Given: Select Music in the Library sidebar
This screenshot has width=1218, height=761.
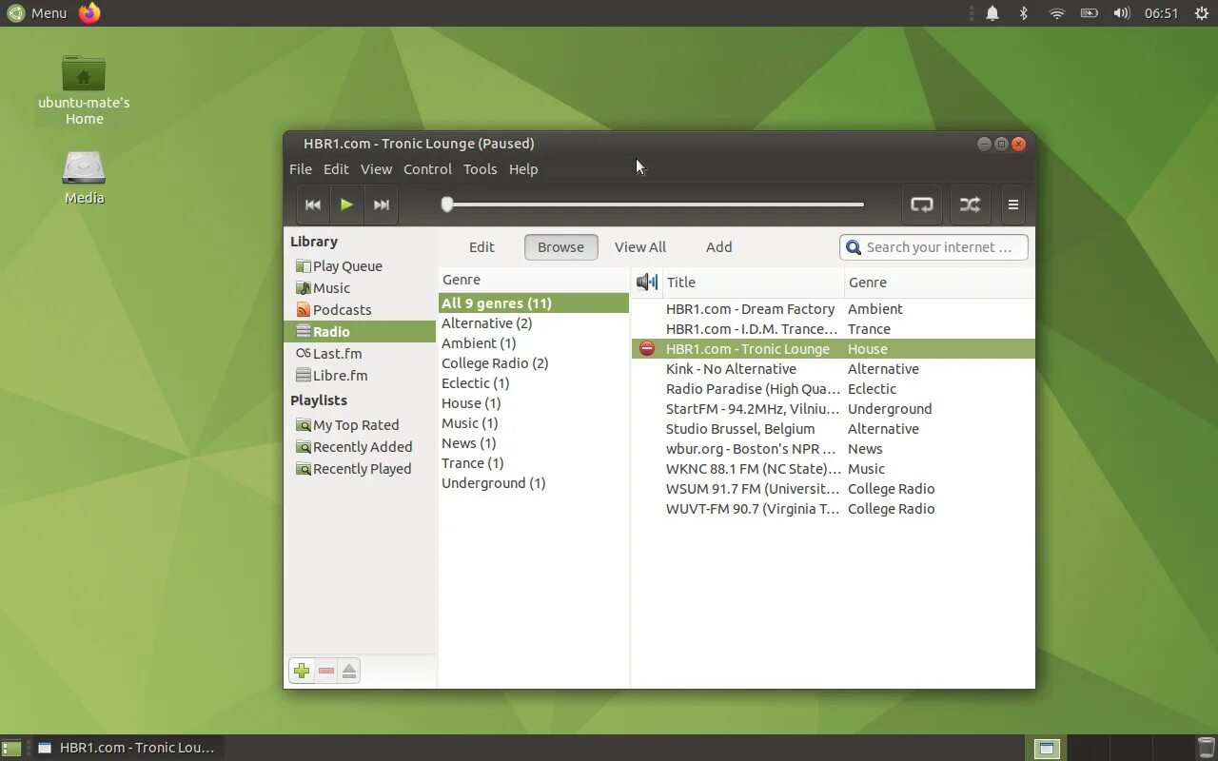Looking at the screenshot, I should pos(360,288).
